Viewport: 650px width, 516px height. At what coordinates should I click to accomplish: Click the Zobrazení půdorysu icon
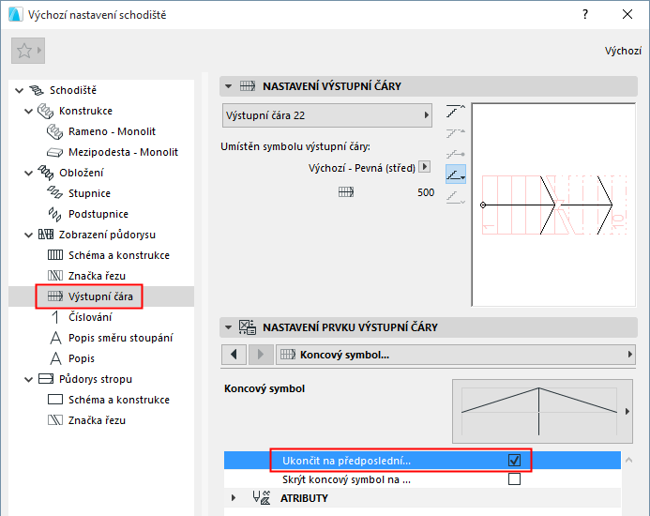(46, 235)
